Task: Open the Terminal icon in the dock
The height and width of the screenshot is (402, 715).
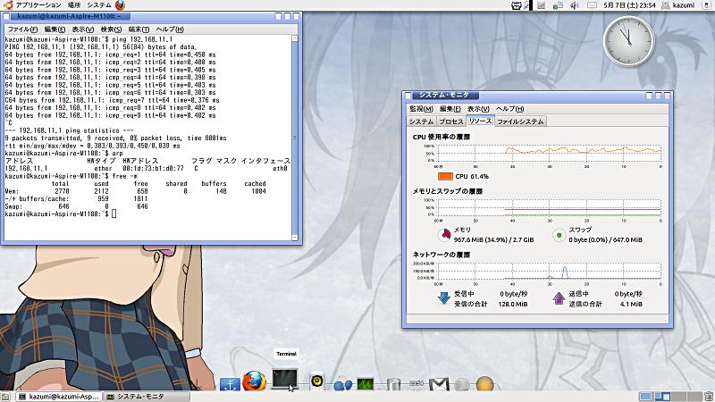Action: click(x=285, y=379)
